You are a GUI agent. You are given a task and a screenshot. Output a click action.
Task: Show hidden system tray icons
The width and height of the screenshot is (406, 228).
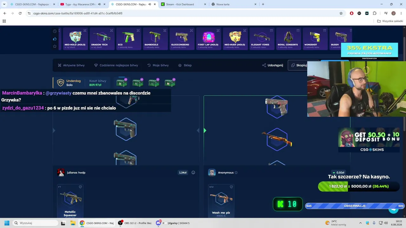[360, 223]
